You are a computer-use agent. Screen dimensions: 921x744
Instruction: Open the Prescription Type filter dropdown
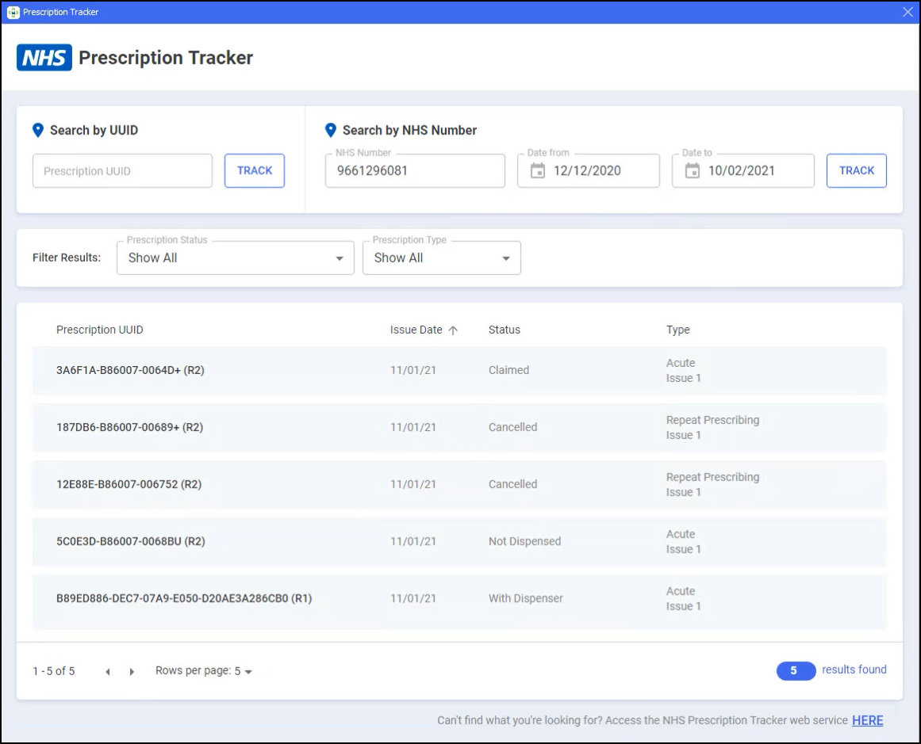tap(441, 258)
